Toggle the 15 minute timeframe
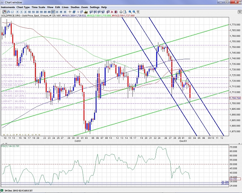Image resolution: width=242 pixels, height=193 pixels. (33, 12)
